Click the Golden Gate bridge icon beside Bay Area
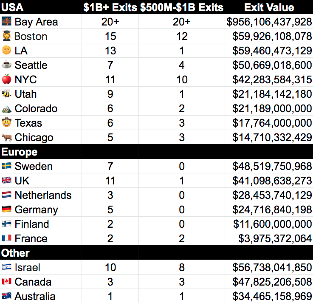This screenshot has width=313, height=303. (7, 21)
